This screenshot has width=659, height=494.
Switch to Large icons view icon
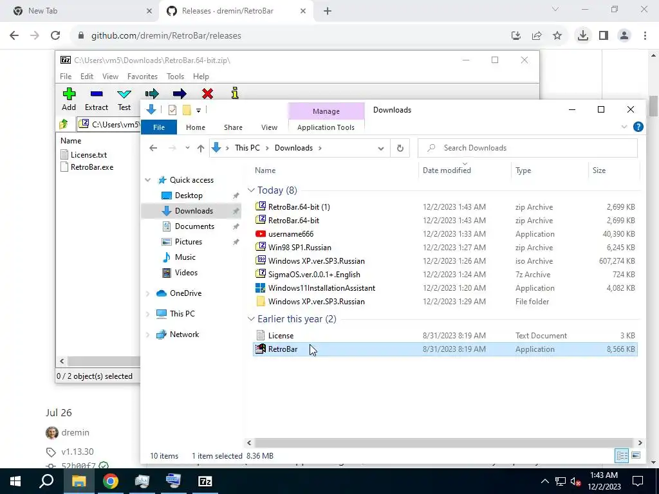pyautogui.click(x=636, y=455)
